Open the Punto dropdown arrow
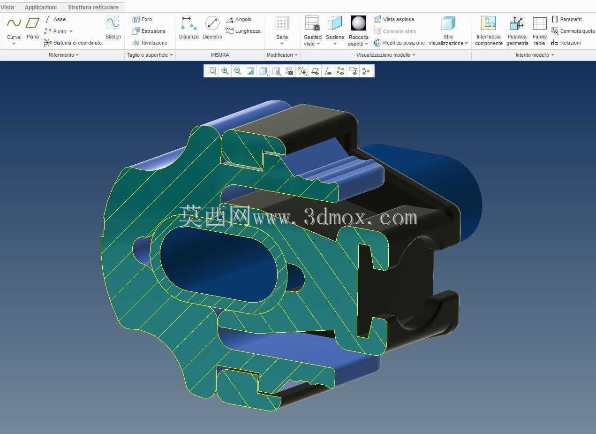The image size is (596, 434). tap(71, 31)
